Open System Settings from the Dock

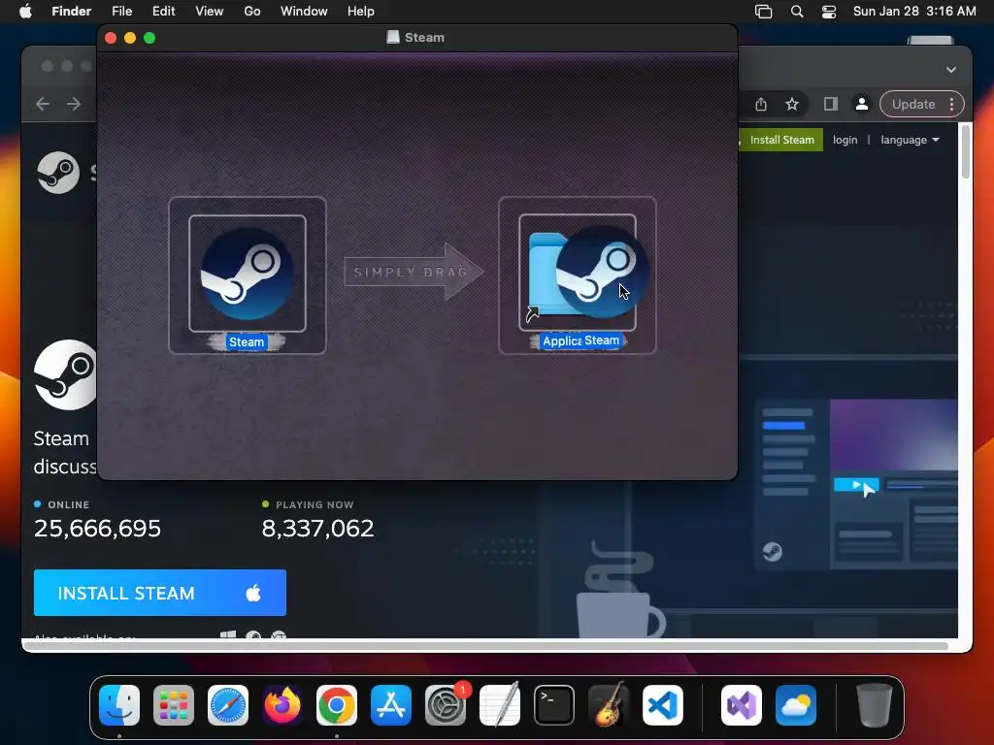tap(445, 705)
